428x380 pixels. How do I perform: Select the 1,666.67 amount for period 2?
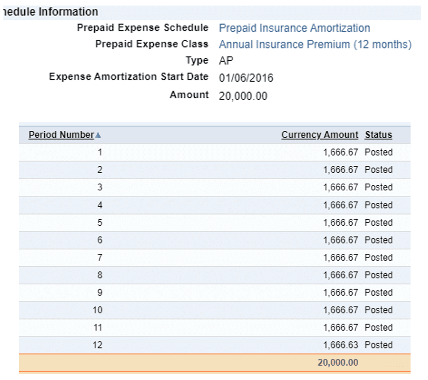pos(341,170)
